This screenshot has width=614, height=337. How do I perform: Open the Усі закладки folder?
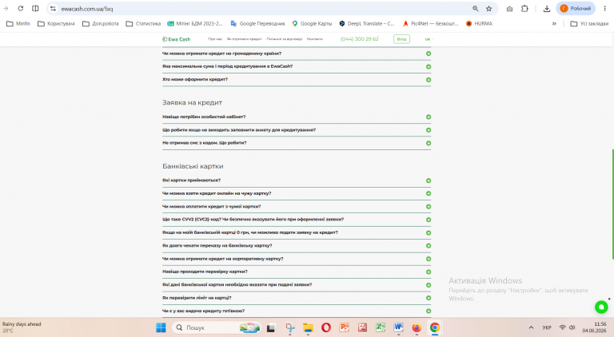click(x=589, y=24)
